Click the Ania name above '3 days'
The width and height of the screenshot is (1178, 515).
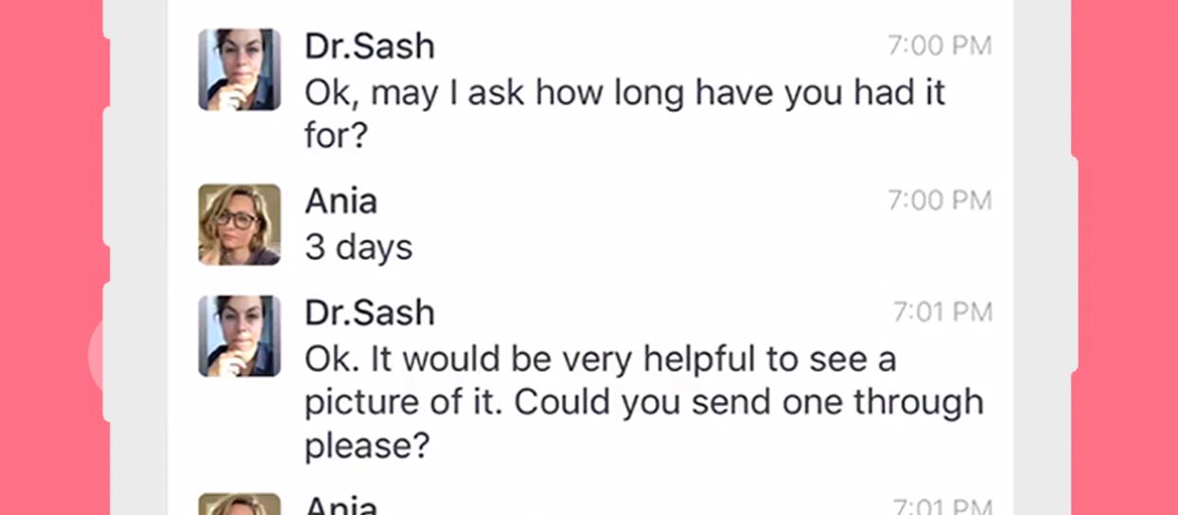point(341,201)
